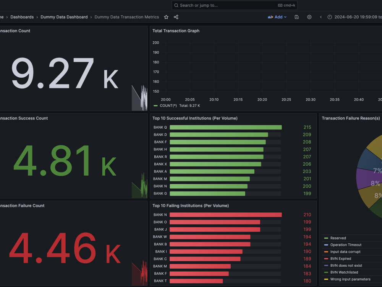Star the dashboard as favorite
Image resolution: width=382 pixels, height=287 pixels.
click(166, 17)
